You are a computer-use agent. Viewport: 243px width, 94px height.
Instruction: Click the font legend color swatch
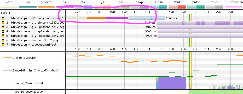coord(177,6)
